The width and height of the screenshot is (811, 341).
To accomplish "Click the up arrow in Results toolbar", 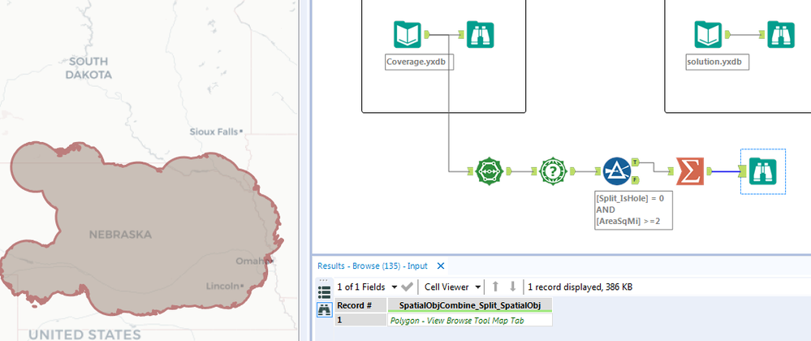I will (x=495, y=286).
